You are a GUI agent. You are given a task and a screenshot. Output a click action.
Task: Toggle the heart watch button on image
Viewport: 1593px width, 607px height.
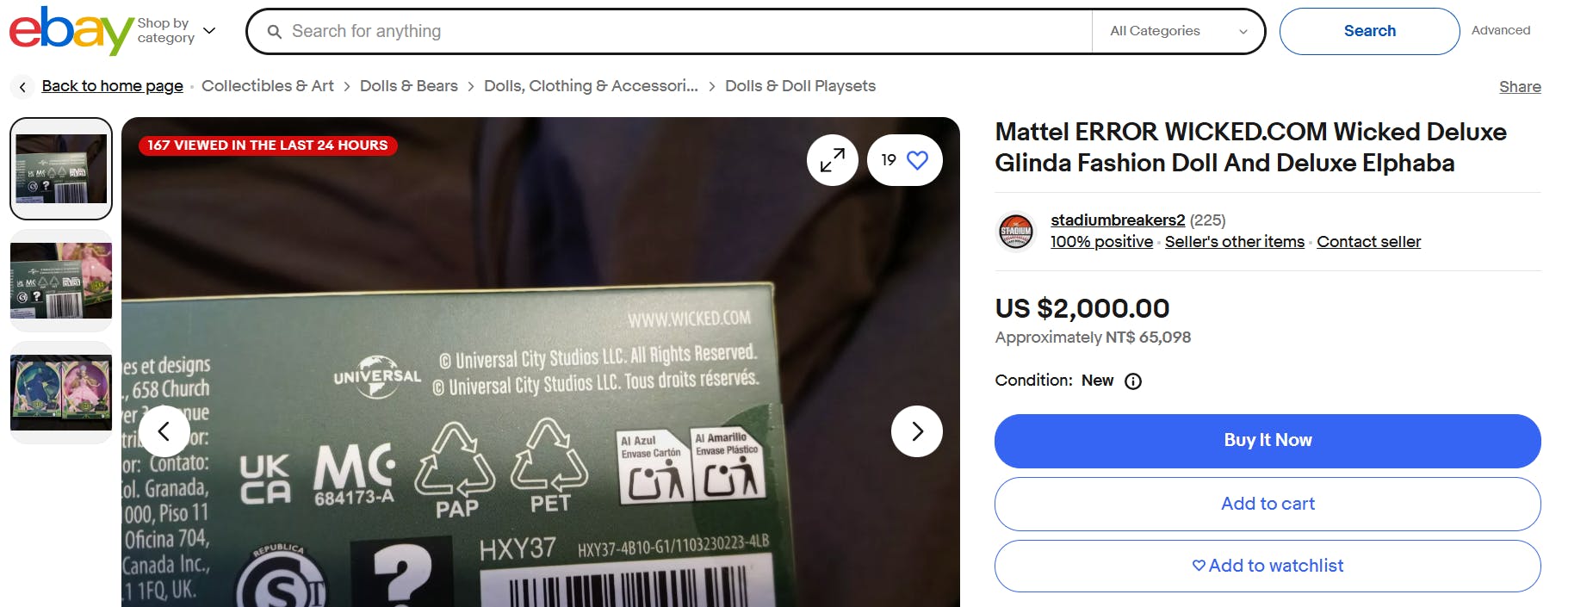(905, 160)
